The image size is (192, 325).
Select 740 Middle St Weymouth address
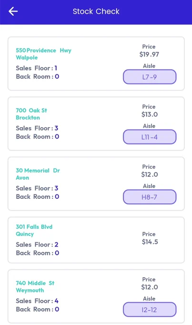[35, 287]
